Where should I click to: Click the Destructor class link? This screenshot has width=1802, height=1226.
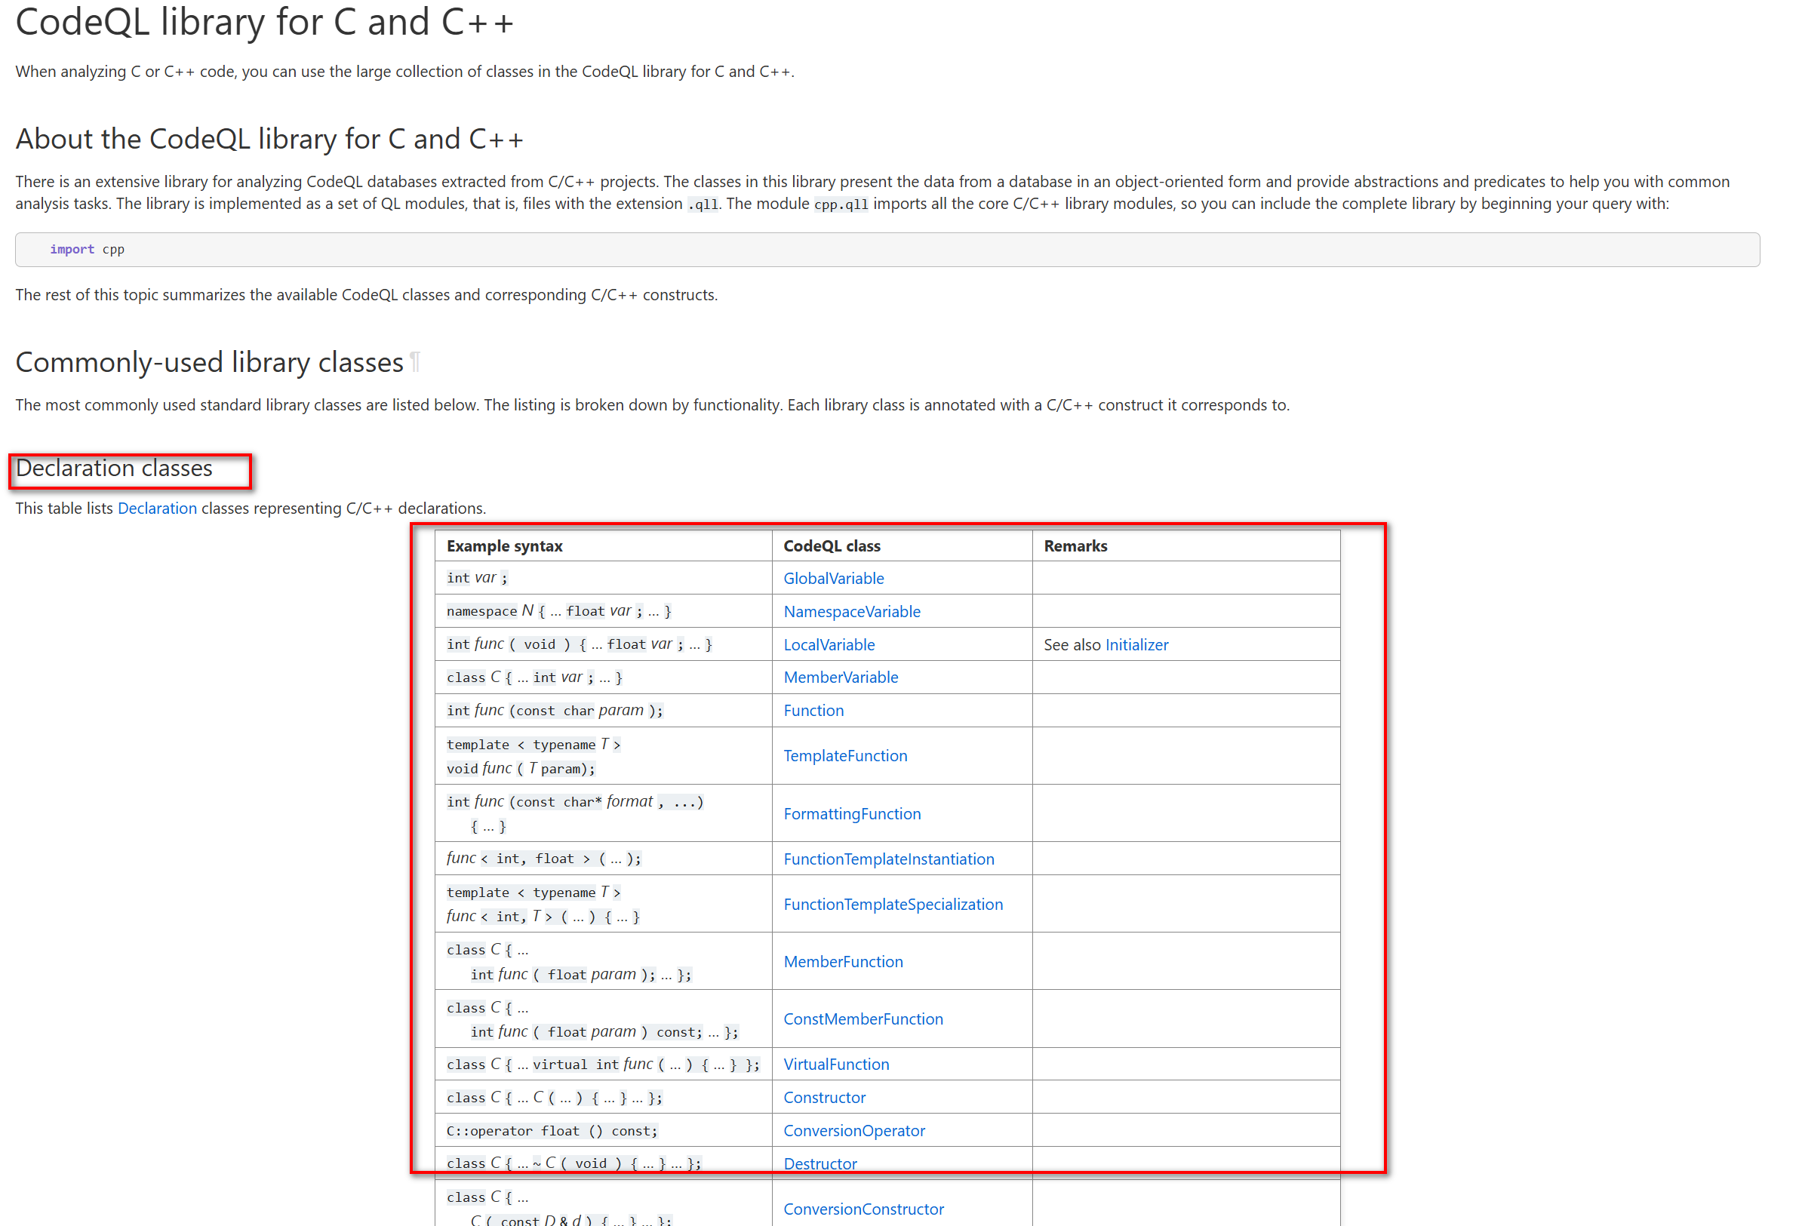coord(820,1163)
